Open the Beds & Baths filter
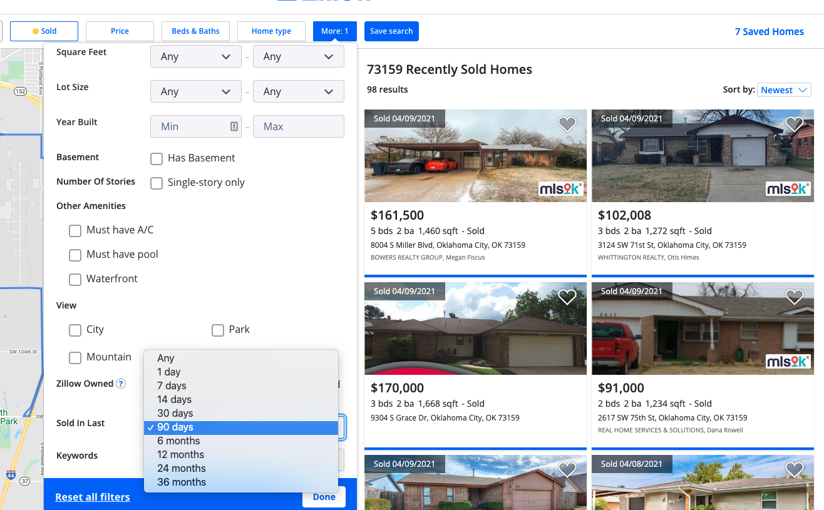The width and height of the screenshot is (824, 510). coord(196,31)
